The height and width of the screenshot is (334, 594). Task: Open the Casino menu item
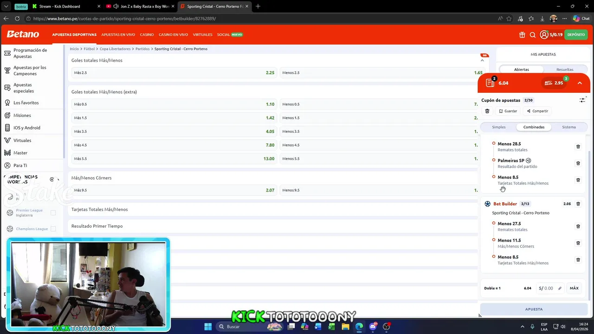147,35
